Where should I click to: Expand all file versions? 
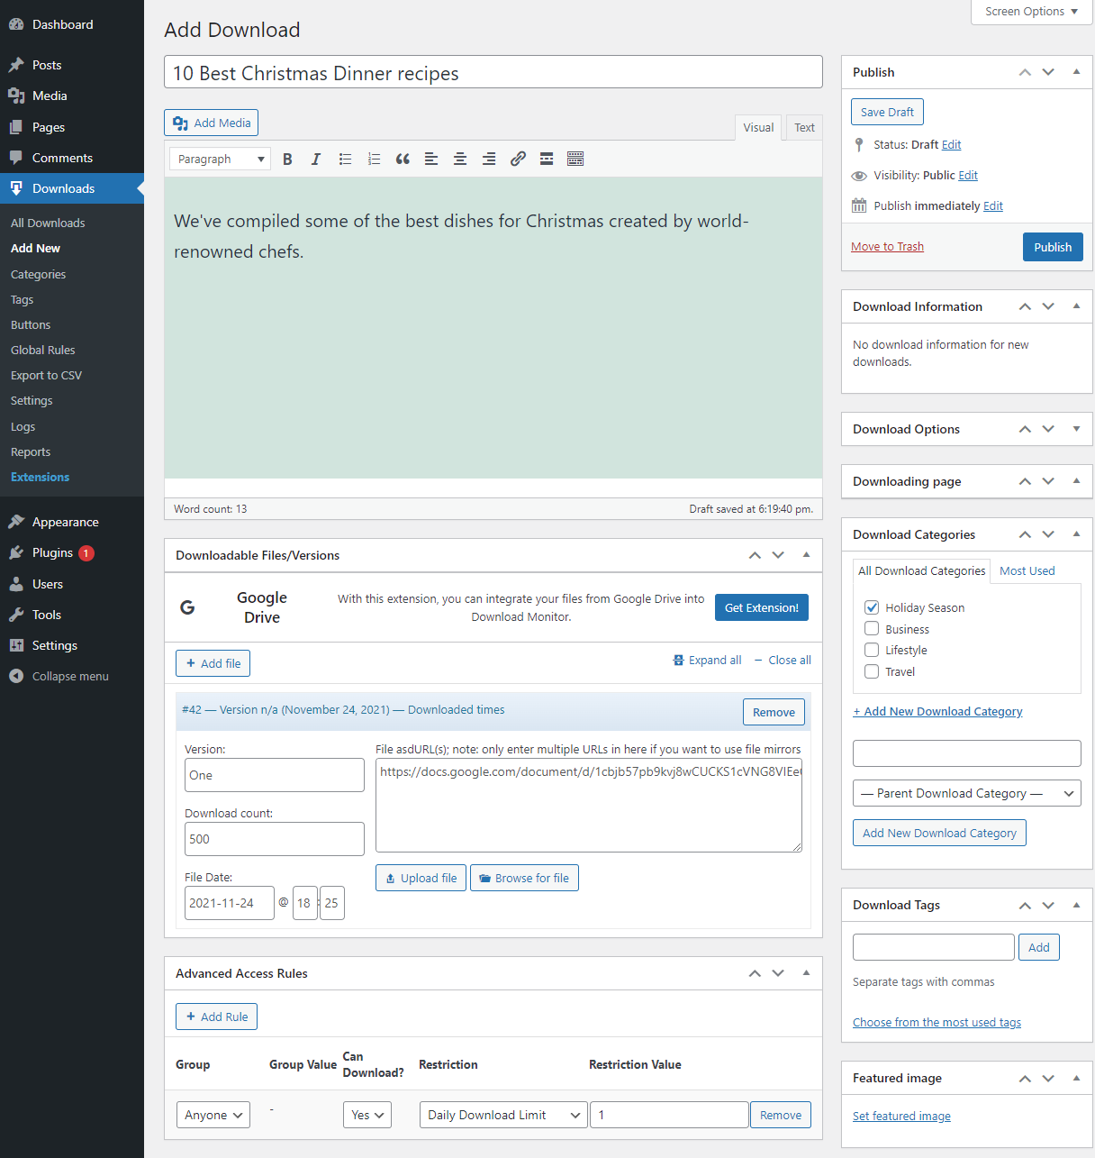click(x=708, y=660)
